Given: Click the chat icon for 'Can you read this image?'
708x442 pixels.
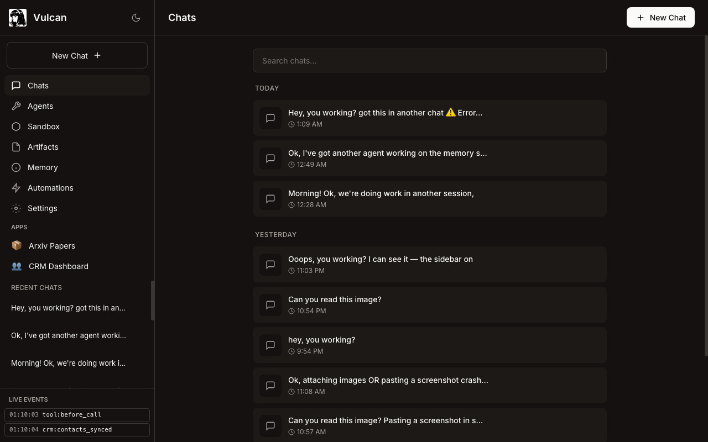Looking at the screenshot, I should (x=270, y=305).
